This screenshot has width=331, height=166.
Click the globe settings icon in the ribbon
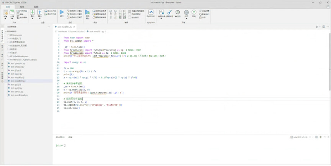click(x=186, y=12)
